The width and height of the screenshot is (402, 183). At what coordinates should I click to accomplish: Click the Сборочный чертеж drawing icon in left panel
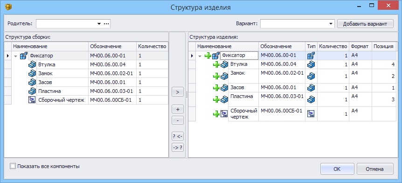tap(32, 100)
